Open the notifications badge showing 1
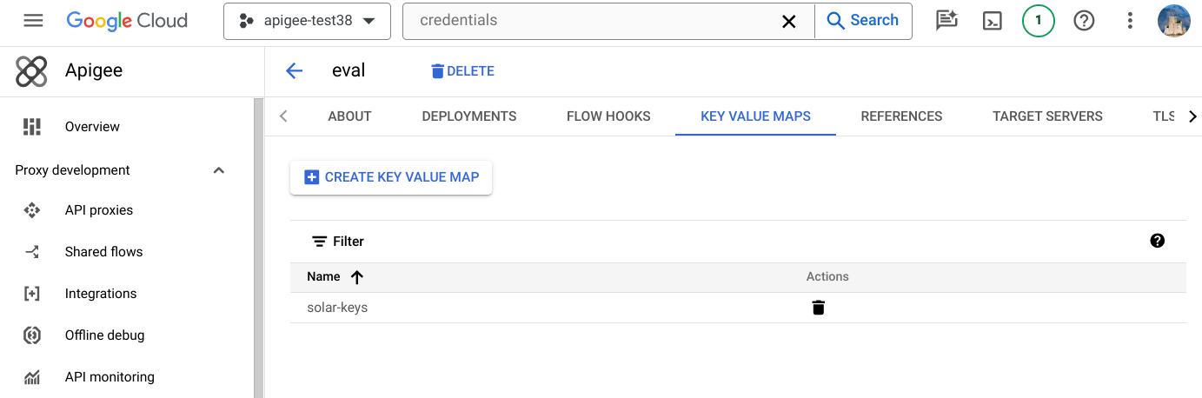This screenshot has width=1202, height=398. [x=1038, y=21]
